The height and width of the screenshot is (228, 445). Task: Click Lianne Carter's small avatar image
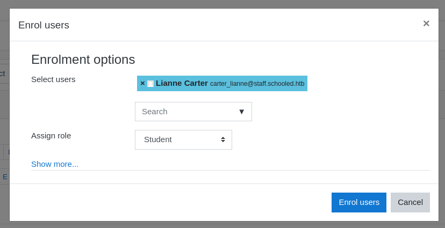pyautogui.click(x=150, y=84)
